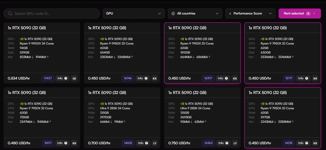
Task: Click the "2693GB" disk value
Action: point(186,117)
